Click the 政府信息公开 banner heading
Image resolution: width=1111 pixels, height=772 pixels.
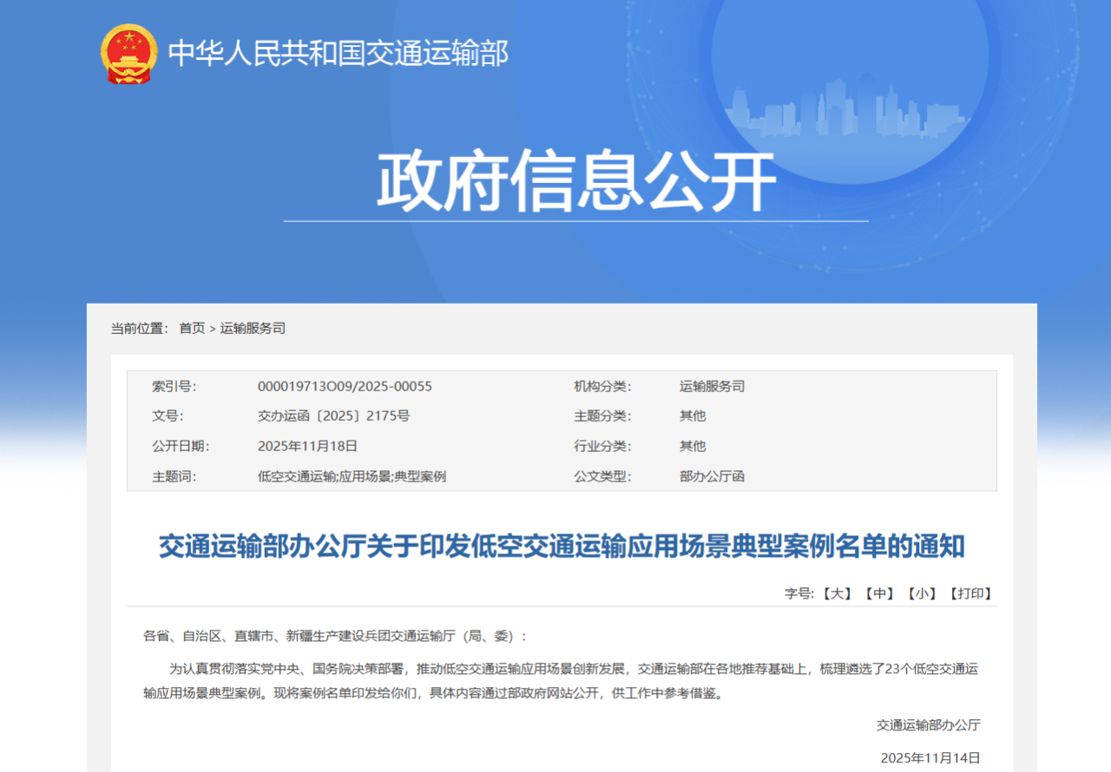(x=575, y=180)
